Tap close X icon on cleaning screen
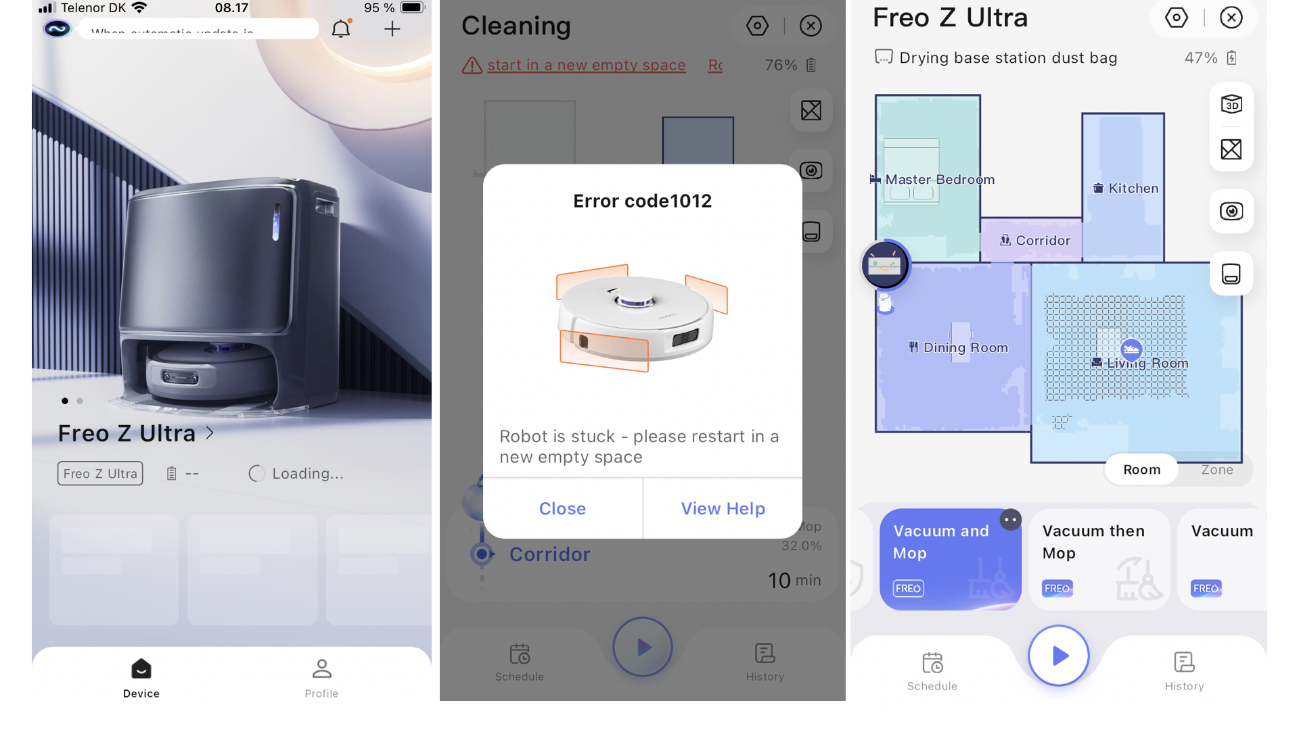The image size is (1299, 730). pyautogui.click(x=810, y=26)
